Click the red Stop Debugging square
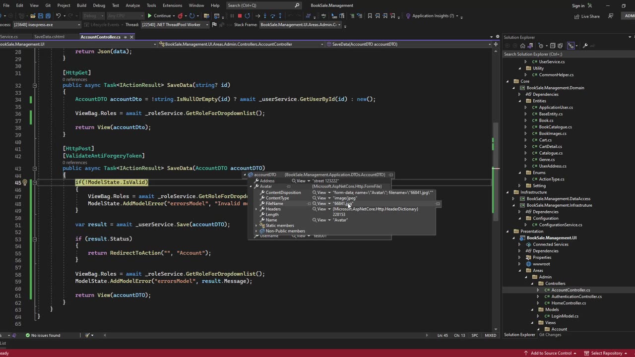Screen dimensions: 635x357 tap(240, 16)
